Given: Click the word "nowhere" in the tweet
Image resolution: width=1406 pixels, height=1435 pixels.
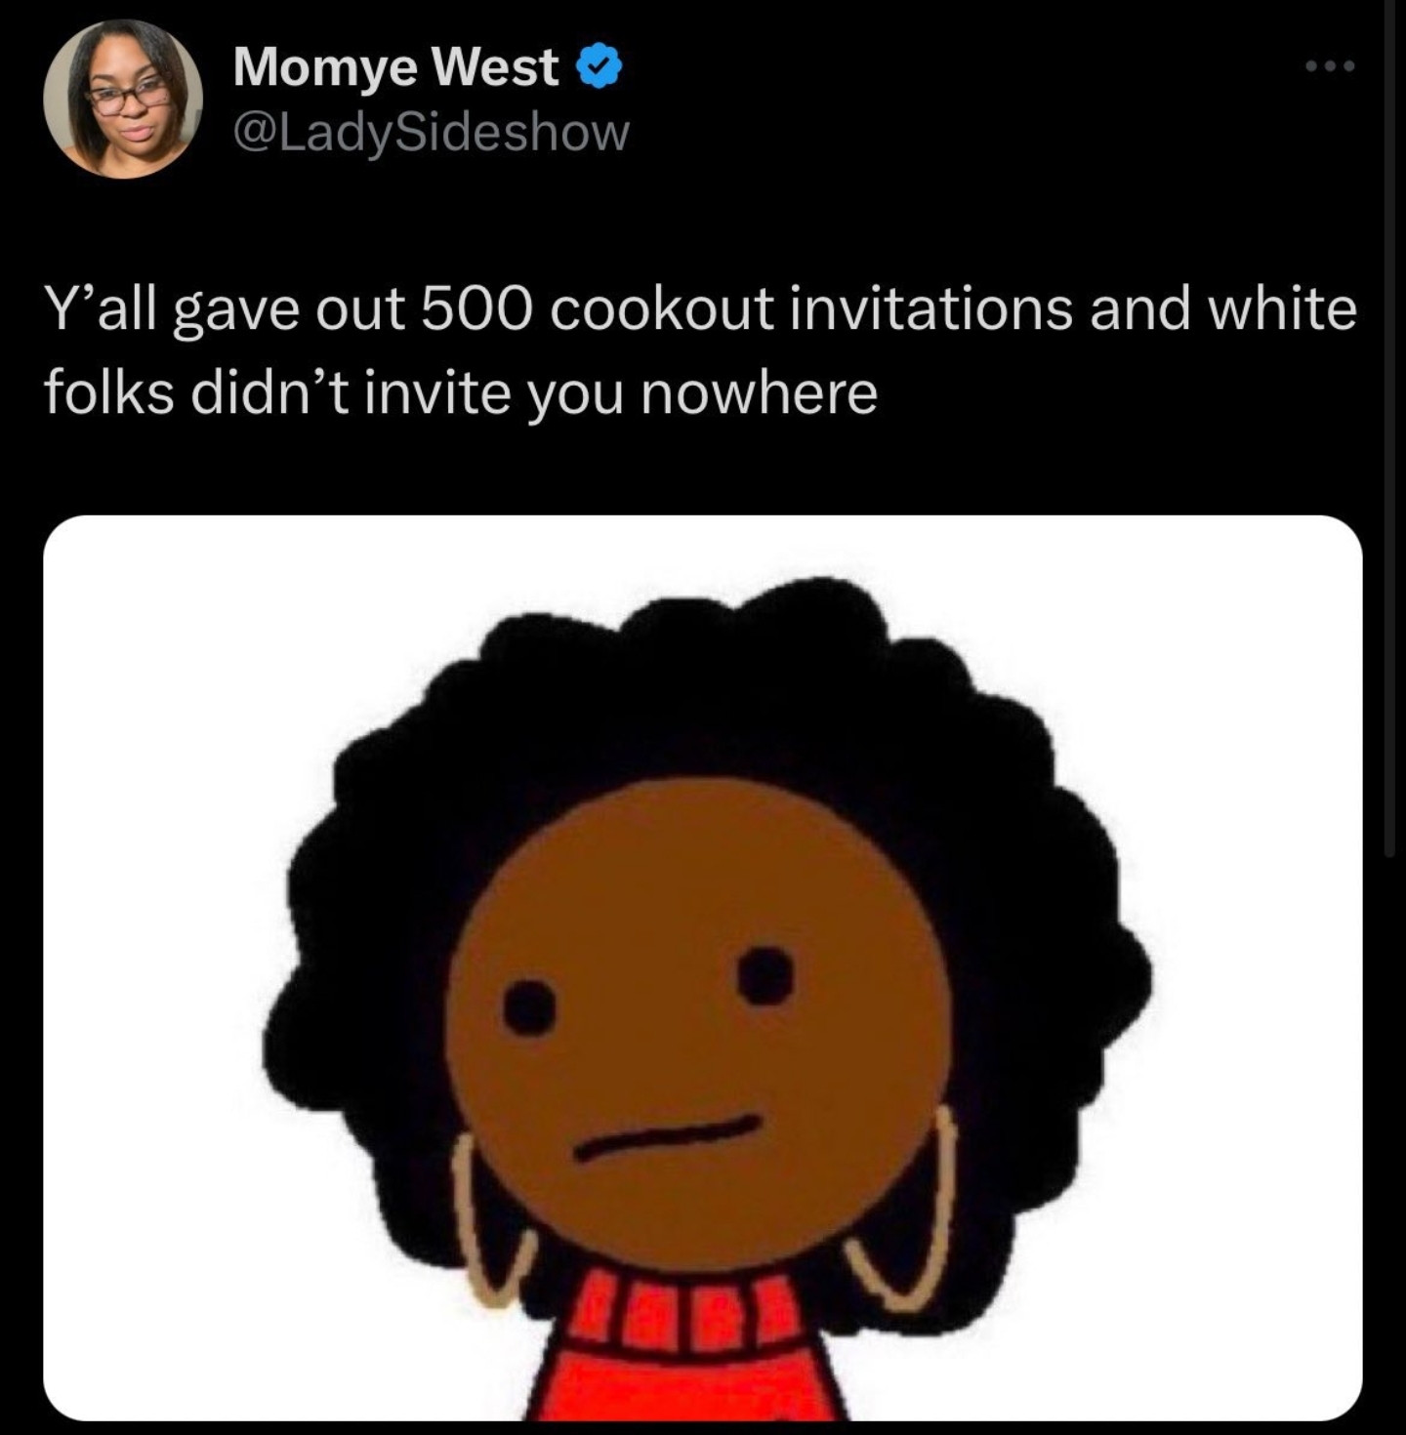Looking at the screenshot, I should click(759, 393).
